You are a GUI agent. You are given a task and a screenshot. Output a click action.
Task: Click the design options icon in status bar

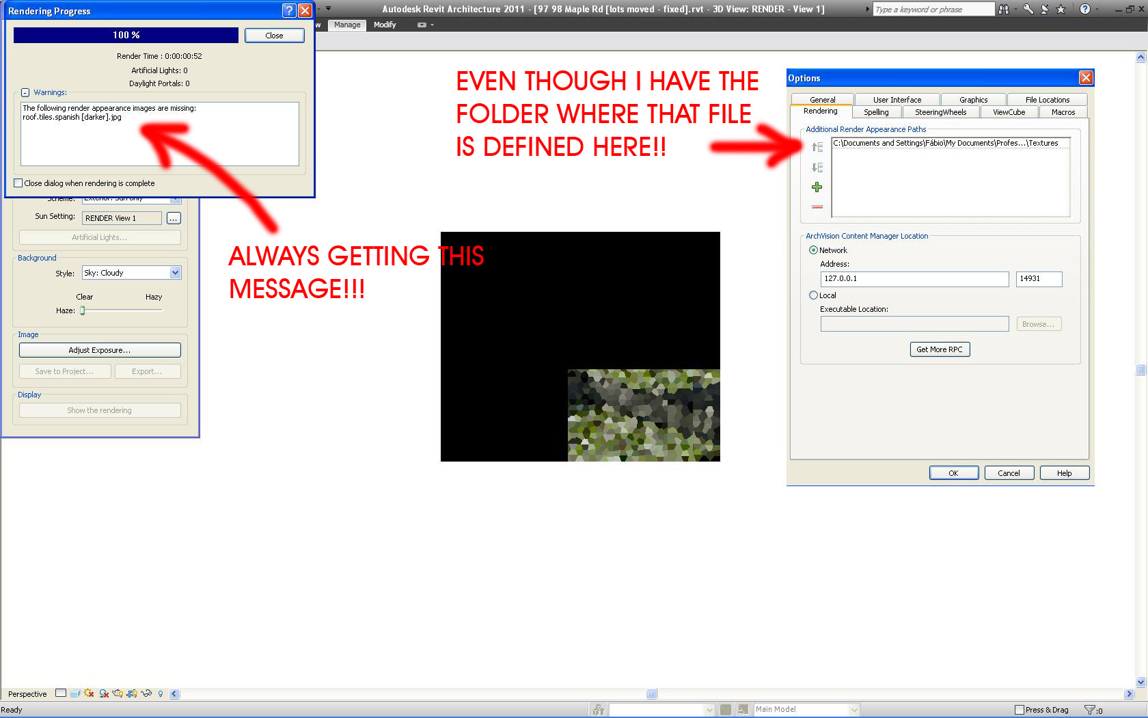click(726, 710)
